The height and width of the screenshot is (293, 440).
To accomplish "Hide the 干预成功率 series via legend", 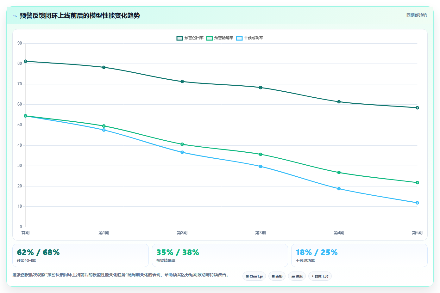I will point(250,38).
